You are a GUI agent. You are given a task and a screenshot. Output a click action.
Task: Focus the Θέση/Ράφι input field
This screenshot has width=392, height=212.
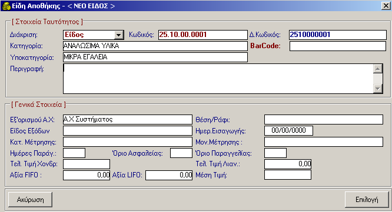pos(324,119)
